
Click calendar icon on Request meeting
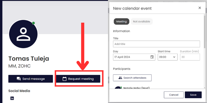[64, 79]
